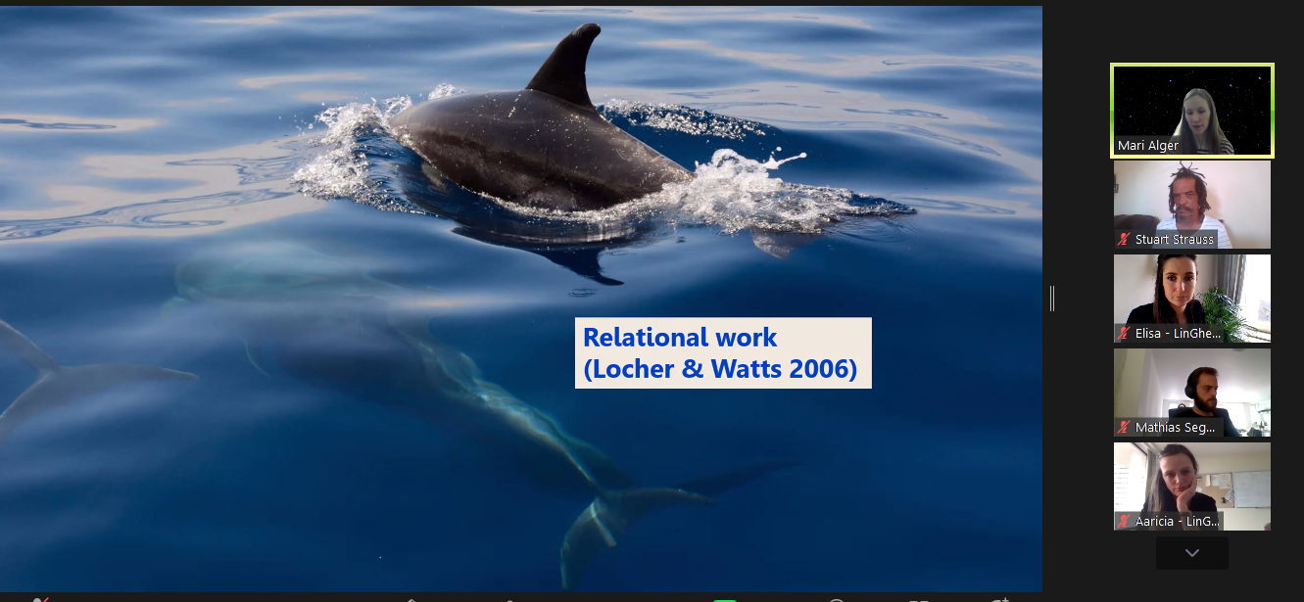Click the 'Relational work' slide heading
This screenshot has height=602, width=1304.
(x=680, y=338)
